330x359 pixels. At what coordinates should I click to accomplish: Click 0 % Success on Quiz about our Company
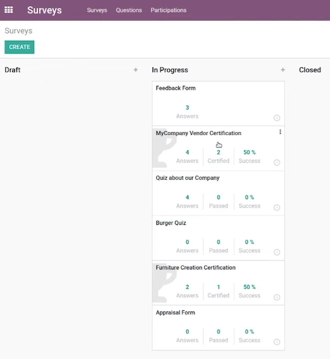(249, 201)
